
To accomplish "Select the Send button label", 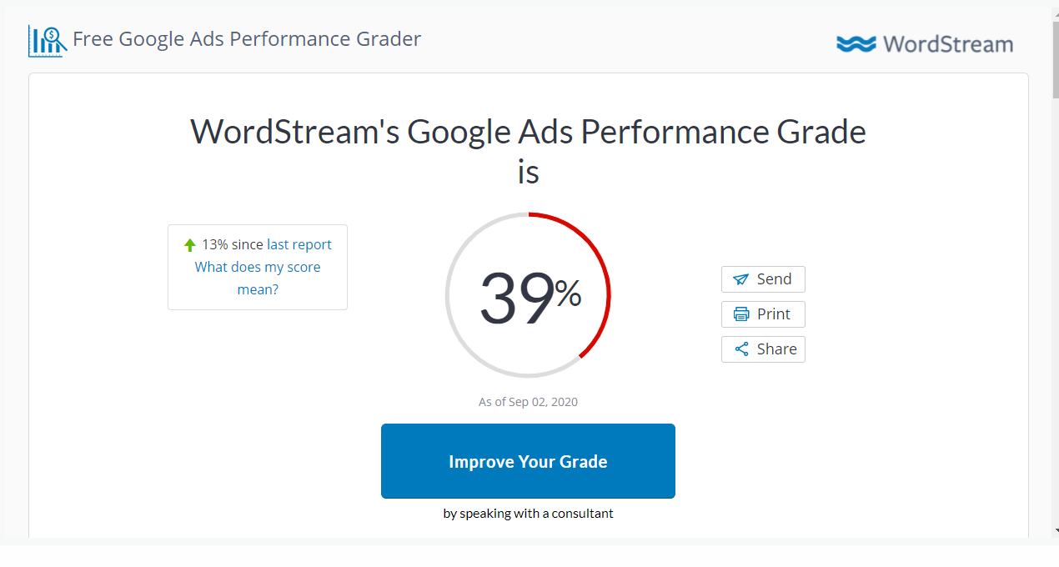I will point(774,279).
